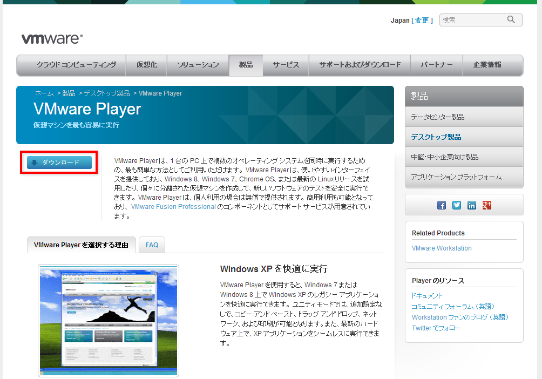Open the VMware Workstation related product link

(x=442, y=248)
